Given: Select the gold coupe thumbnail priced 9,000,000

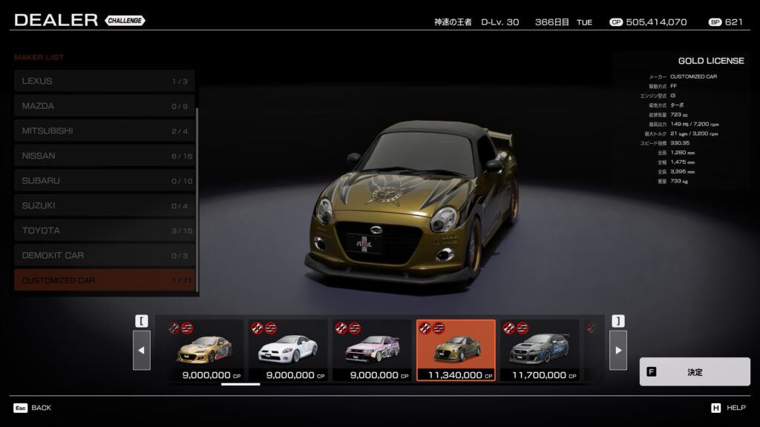Looking at the screenshot, I should point(203,350).
